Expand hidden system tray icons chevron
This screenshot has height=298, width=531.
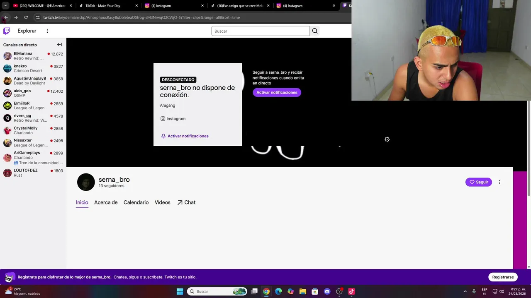click(465, 291)
